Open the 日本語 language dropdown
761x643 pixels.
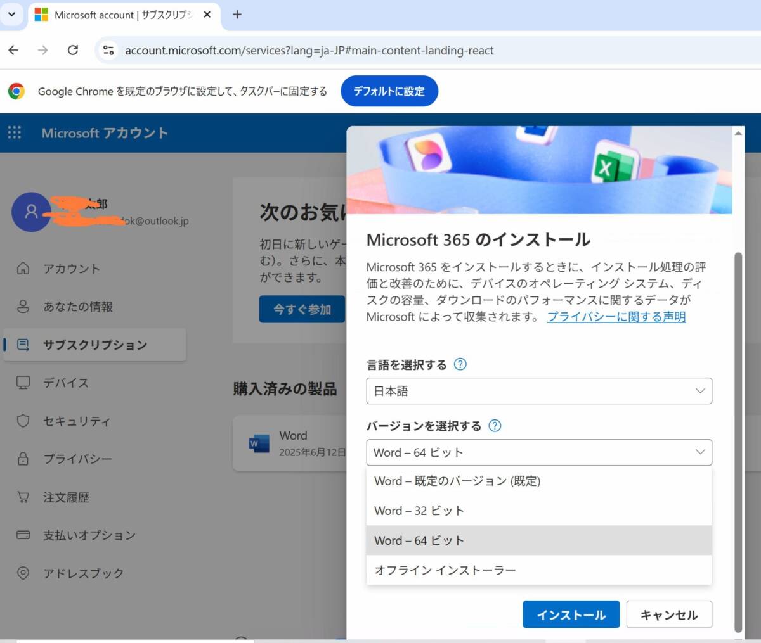539,391
